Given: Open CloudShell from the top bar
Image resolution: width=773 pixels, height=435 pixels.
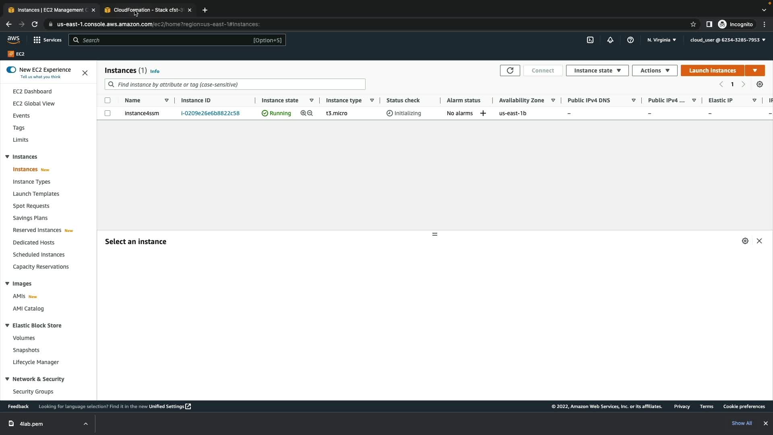Looking at the screenshot, I should click(x=590, y=40).
